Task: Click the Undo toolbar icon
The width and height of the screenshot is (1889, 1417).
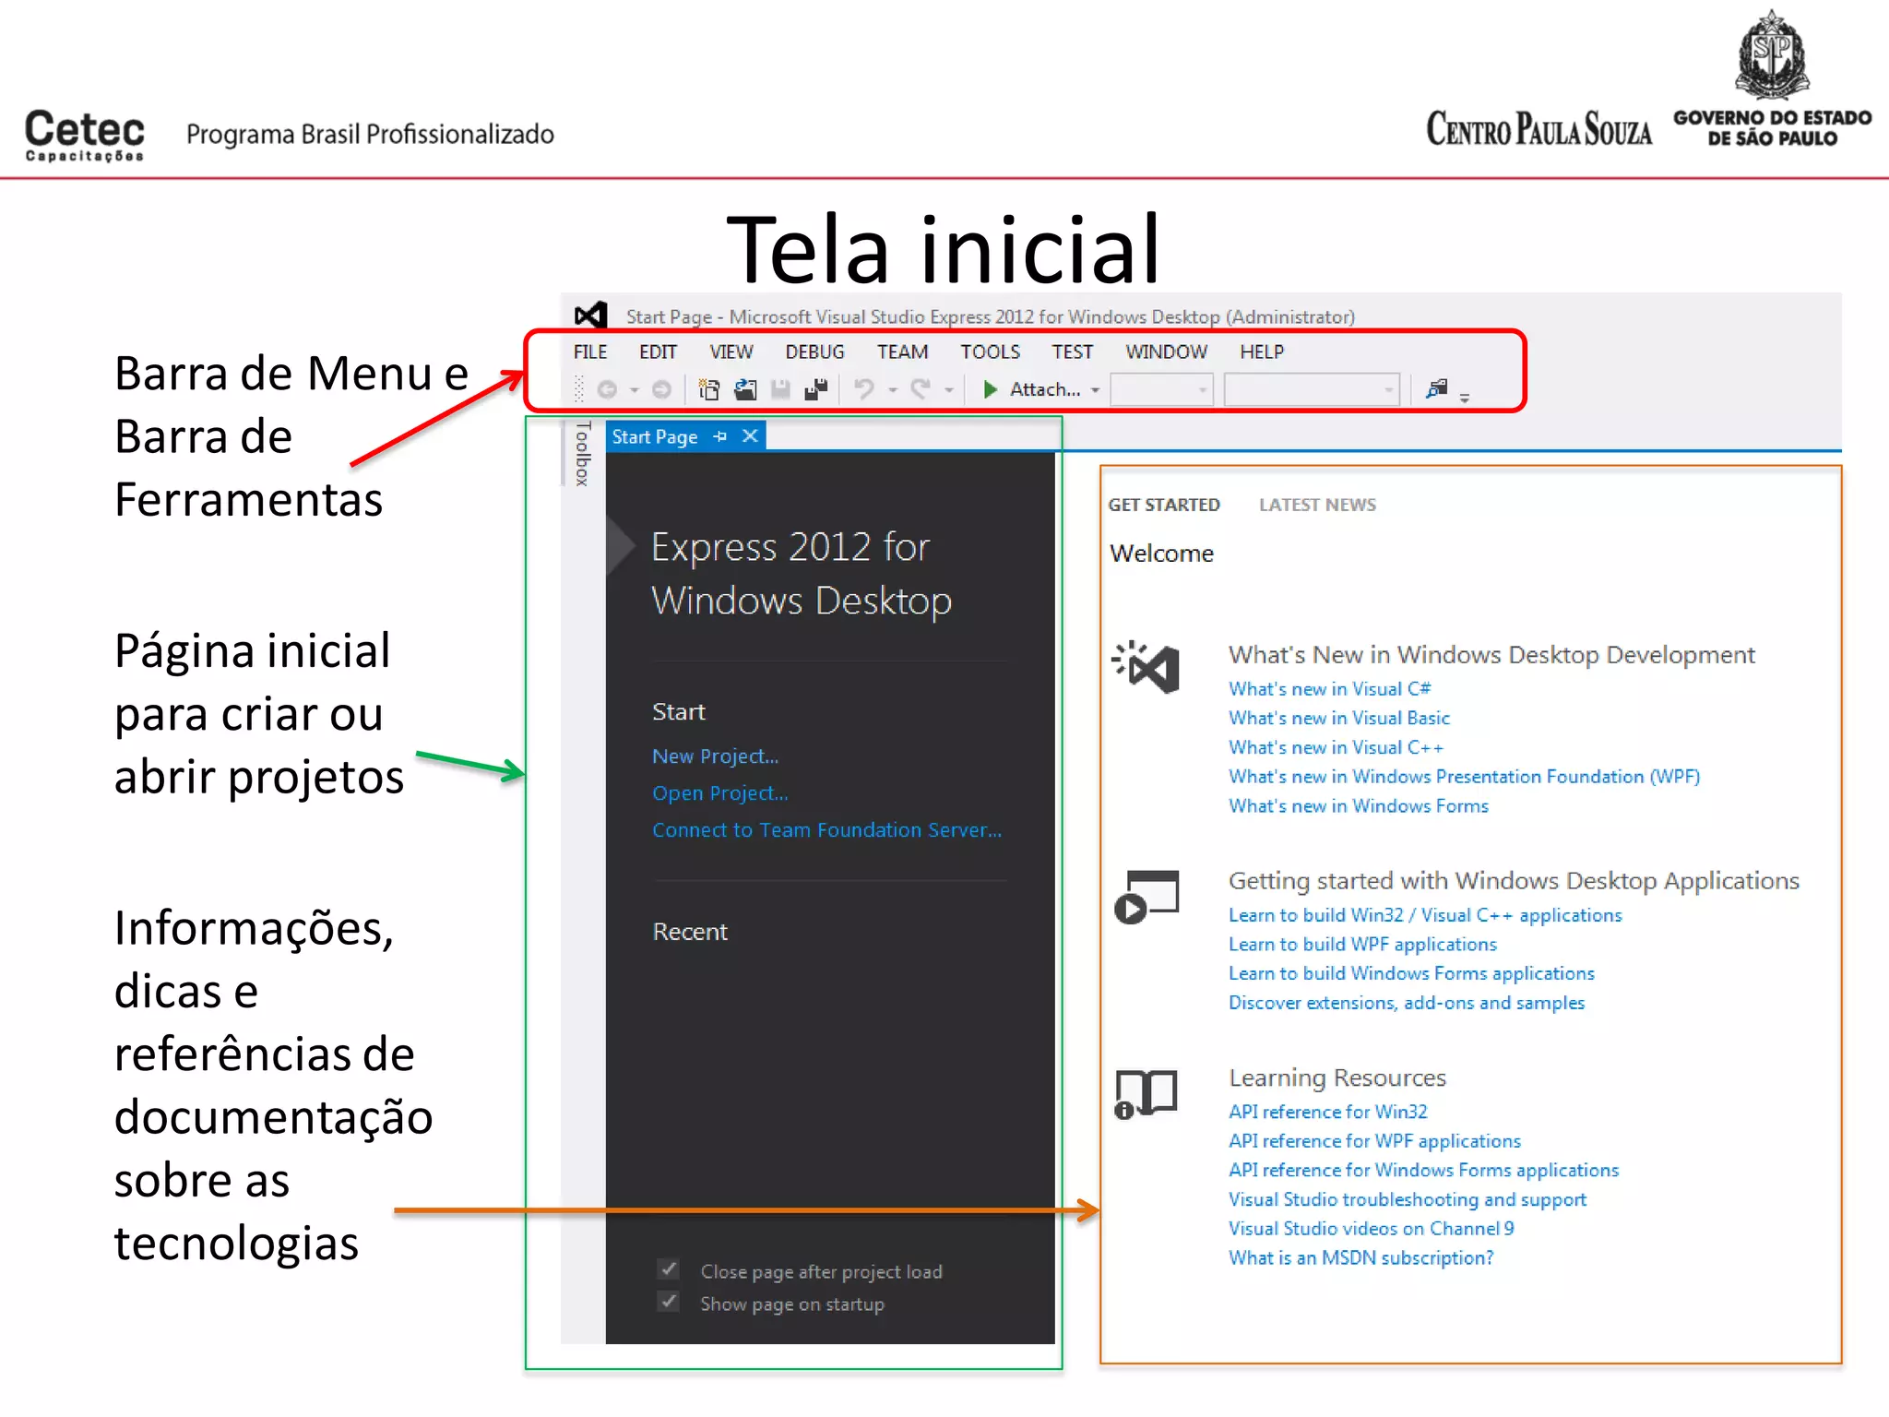Action: [864, 389]
